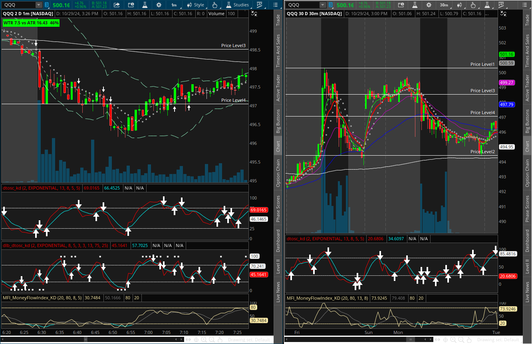This screenshot has height=344, width=532.
Task: Toggle the maximize cell arrows on left chart
Action: click(254, 14)
